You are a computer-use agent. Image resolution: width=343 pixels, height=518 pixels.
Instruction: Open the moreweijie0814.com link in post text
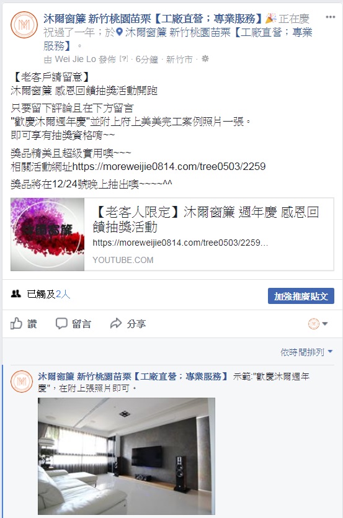(x=169, y=166)
